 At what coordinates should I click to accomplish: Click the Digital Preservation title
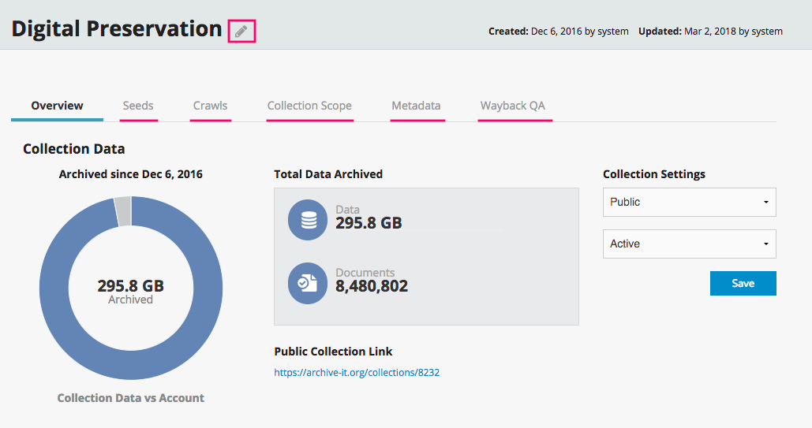tap(117, 29)
